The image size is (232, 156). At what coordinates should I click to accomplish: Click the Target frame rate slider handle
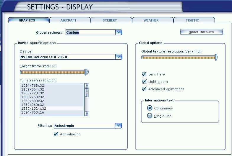click(86, 72)
